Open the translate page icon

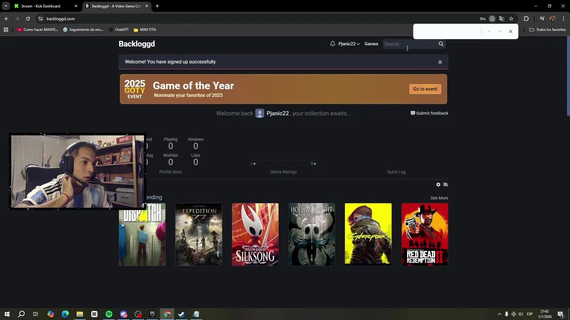(501, 19)
